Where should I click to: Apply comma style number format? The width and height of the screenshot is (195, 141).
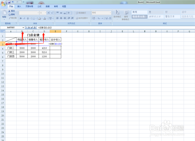tap(102, 18)
